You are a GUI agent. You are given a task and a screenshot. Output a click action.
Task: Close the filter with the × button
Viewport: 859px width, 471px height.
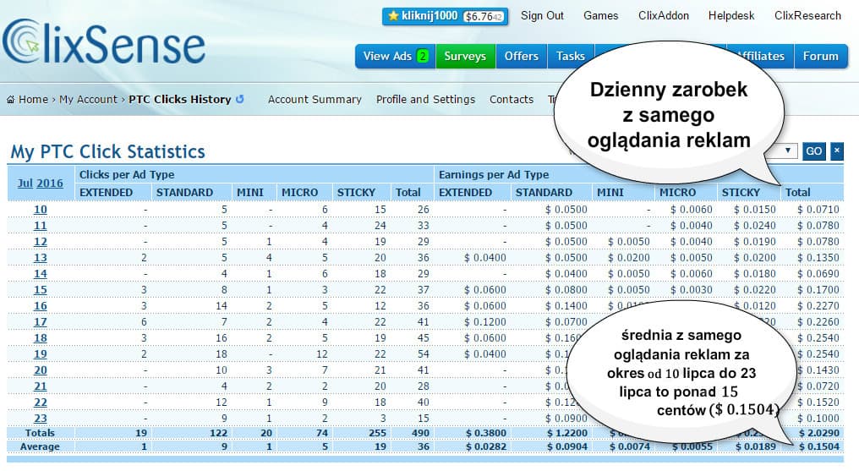coord(836,151)
